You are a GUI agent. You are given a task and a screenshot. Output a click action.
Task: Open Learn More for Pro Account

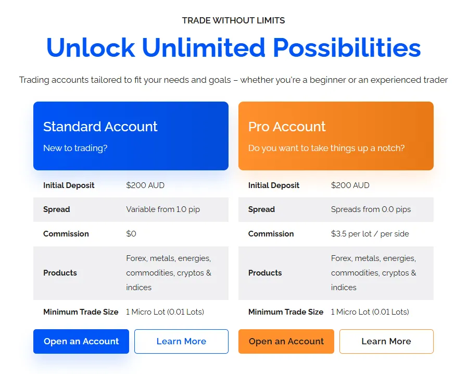coord(386,341)
